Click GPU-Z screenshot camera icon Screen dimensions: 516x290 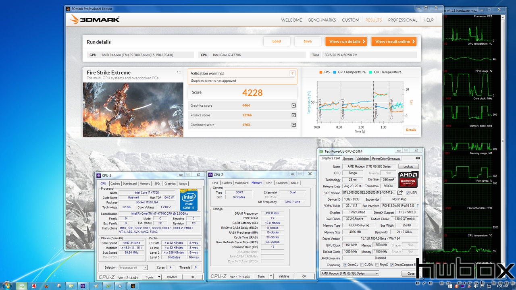tap(418, 158)
